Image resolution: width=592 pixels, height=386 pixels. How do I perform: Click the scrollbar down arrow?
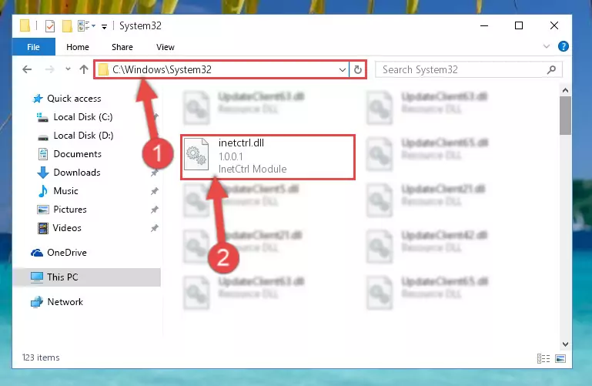pyautogui.click(x=565, y=344)
